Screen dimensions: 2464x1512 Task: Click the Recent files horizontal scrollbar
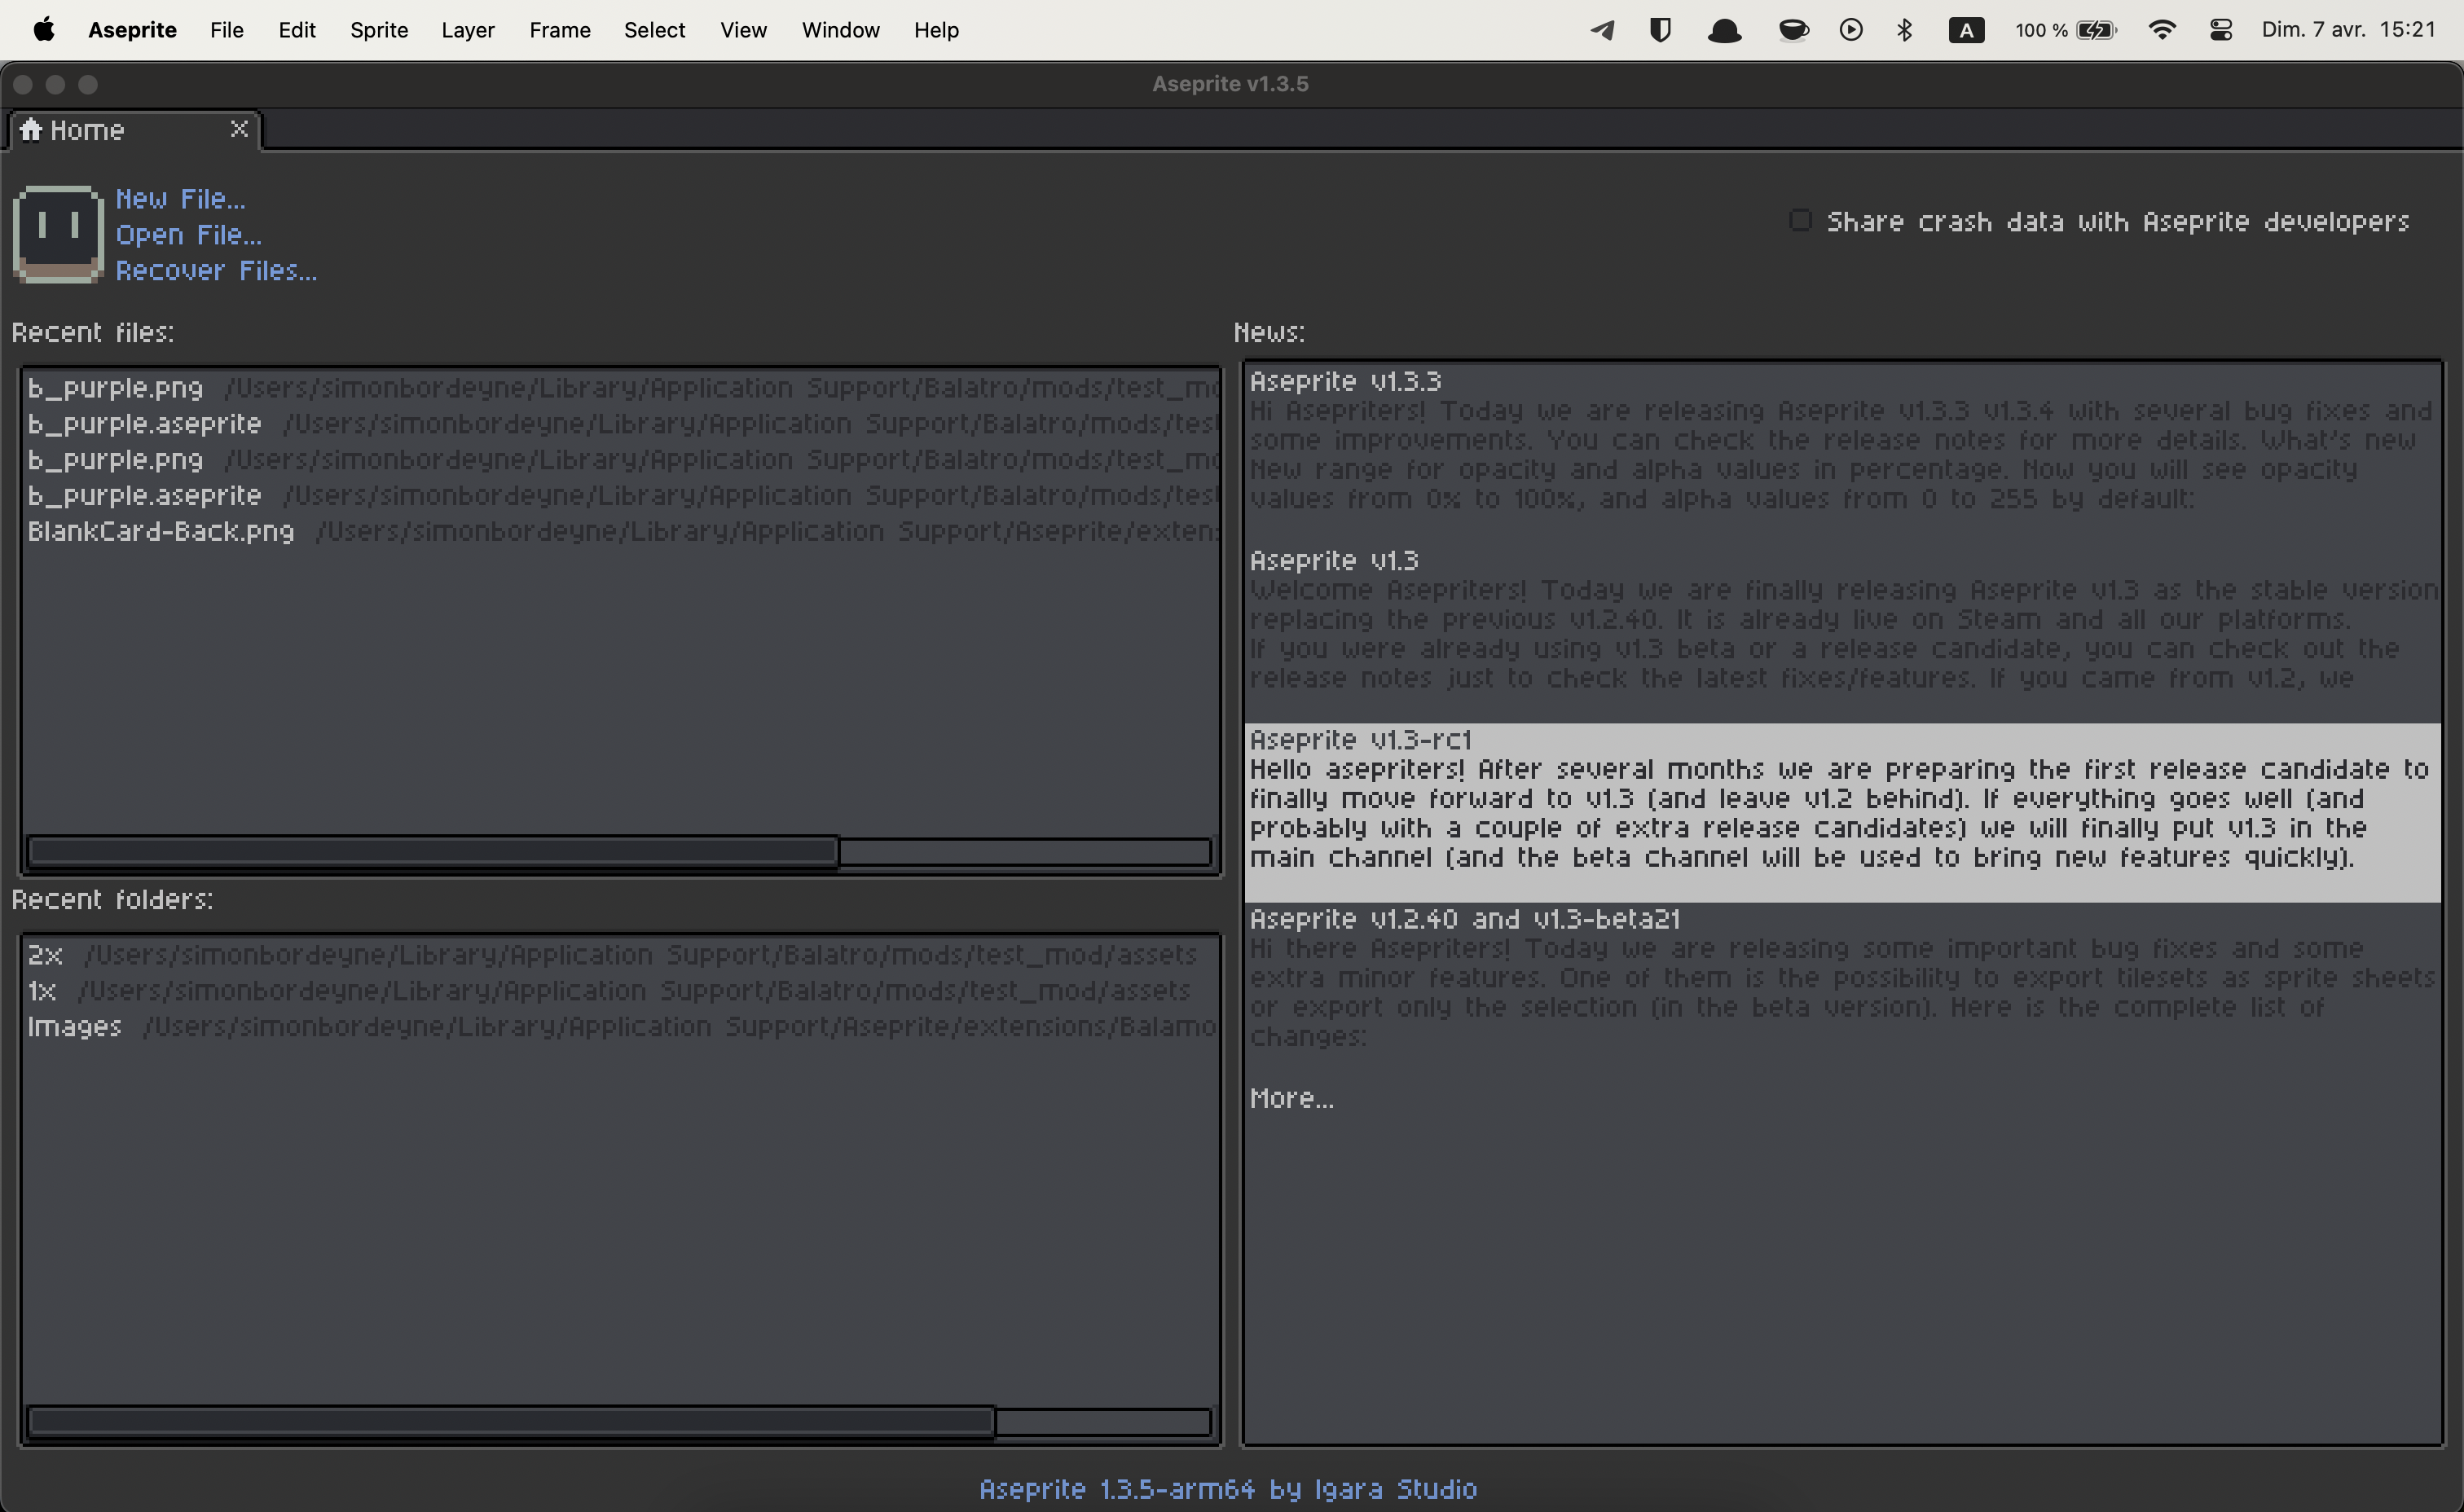(620, 852)
